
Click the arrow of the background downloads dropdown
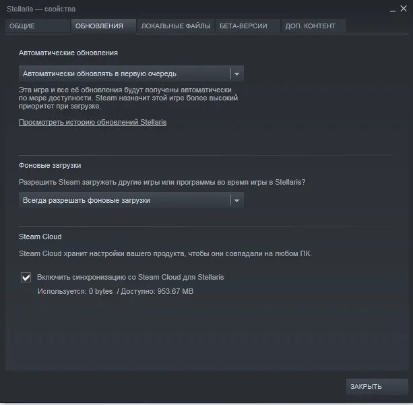[x=236, y=201]
